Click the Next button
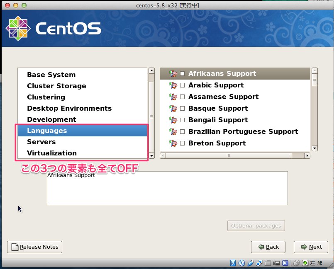Viewport: 334px width, 269px height. pyautogui.click(x=311, y=247)
